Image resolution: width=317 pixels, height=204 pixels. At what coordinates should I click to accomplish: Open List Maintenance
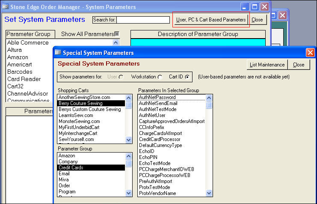point(267,65)
